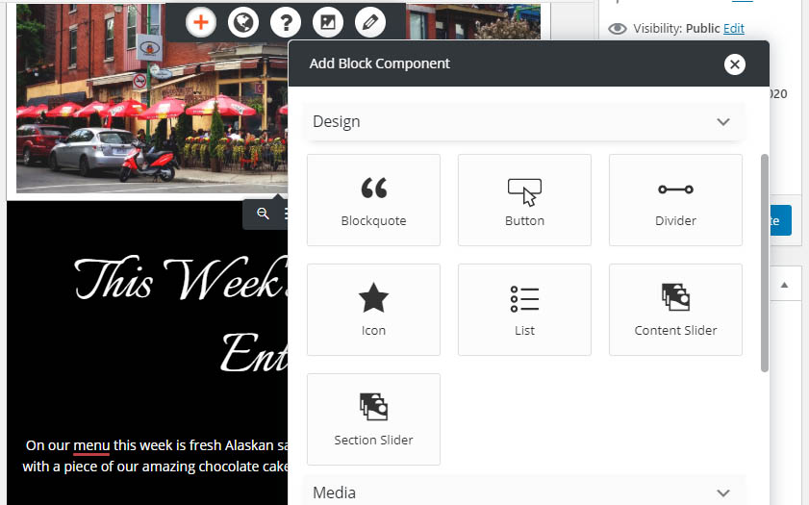
Task: Insert a Button component
Action: coord(524,200)
